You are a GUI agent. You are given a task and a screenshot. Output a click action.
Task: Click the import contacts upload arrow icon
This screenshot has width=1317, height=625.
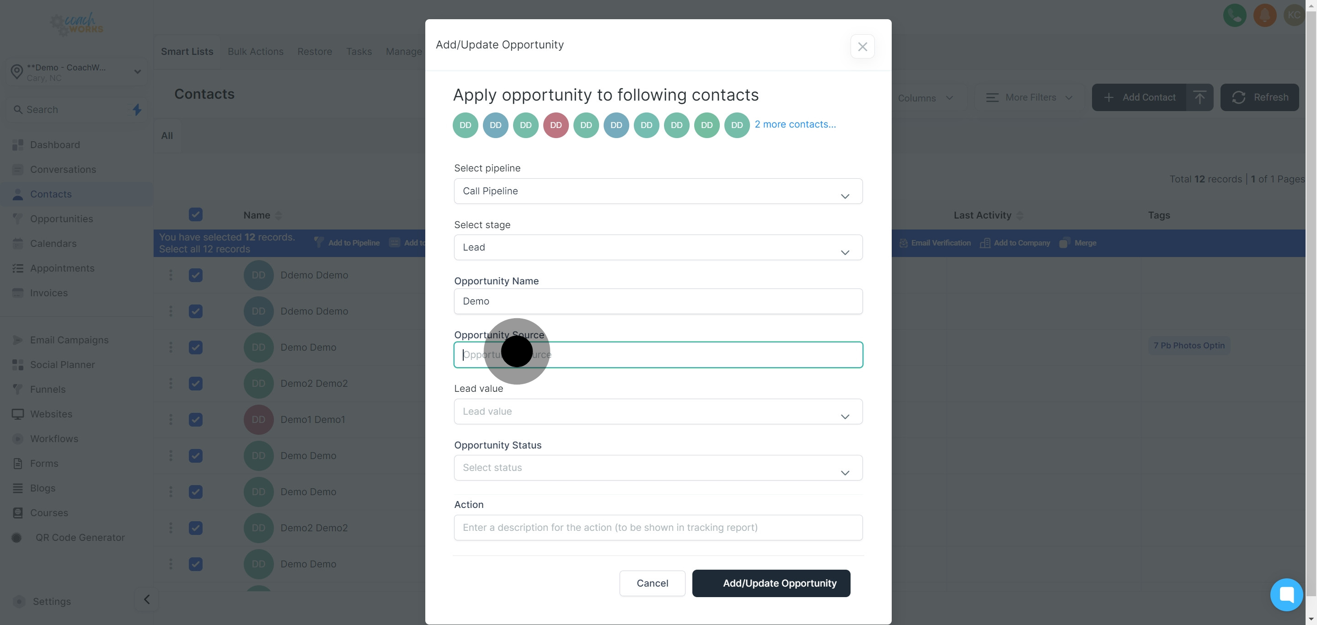(1199, 97)
